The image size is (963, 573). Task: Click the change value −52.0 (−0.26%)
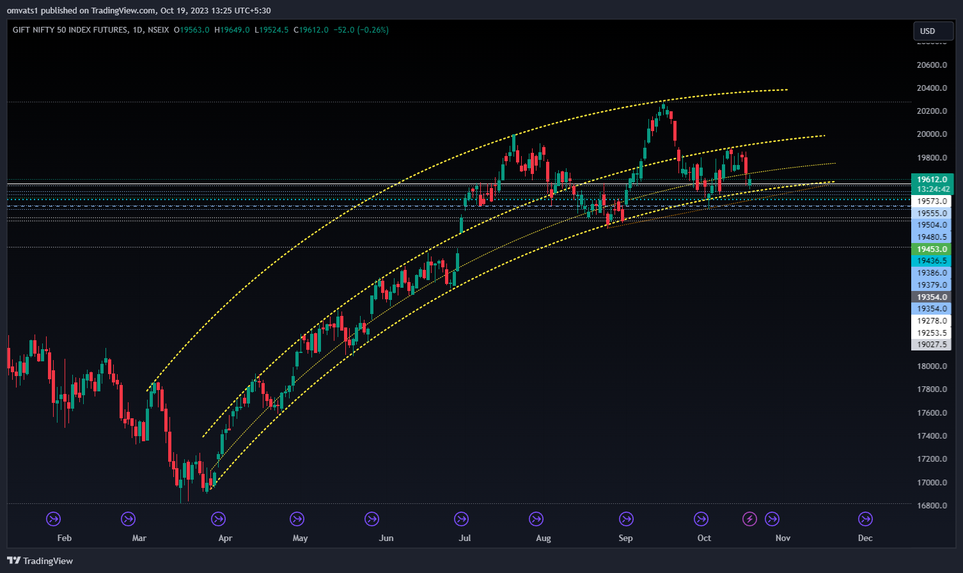tap(361, 30)
